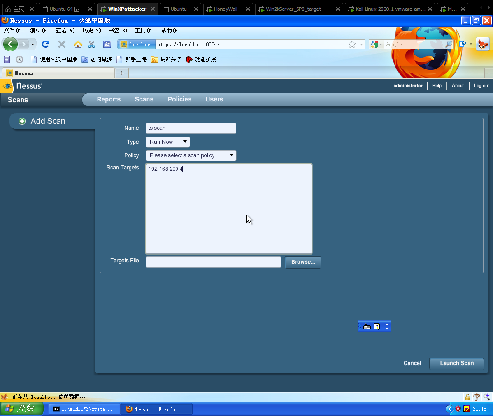Click the search magnifier icon
The image size is (493, 416).
tap(449, 44)
